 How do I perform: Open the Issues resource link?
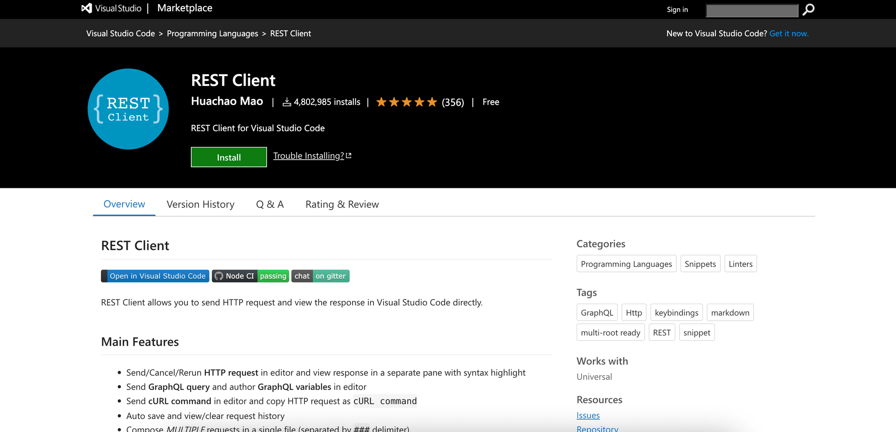pos(588,415)
